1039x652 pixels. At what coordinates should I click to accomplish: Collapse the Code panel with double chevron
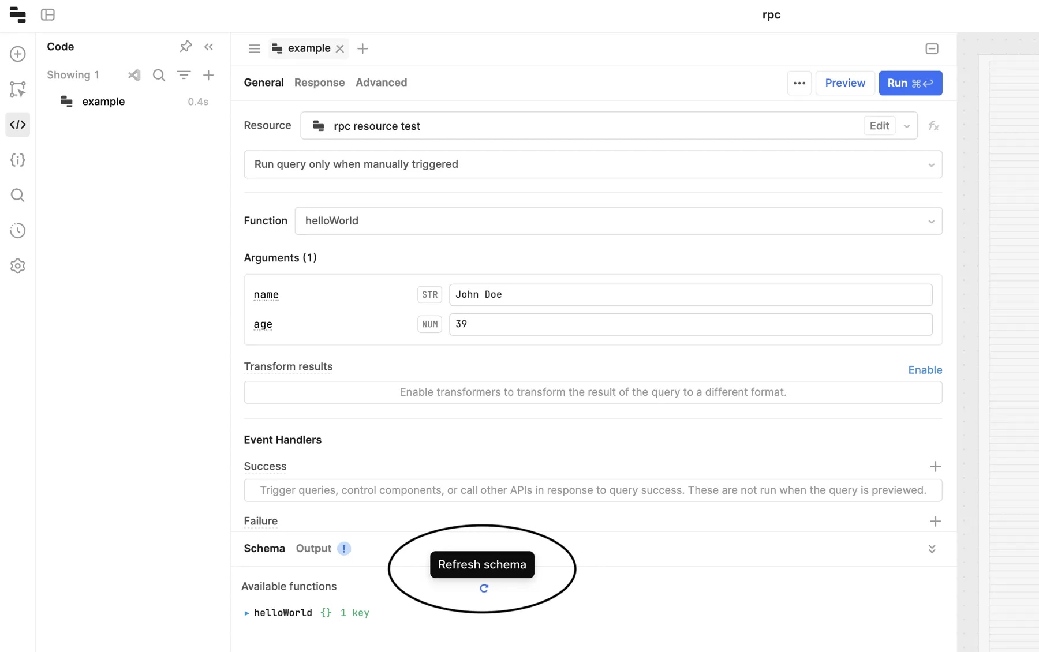click(x=209, y=47)
